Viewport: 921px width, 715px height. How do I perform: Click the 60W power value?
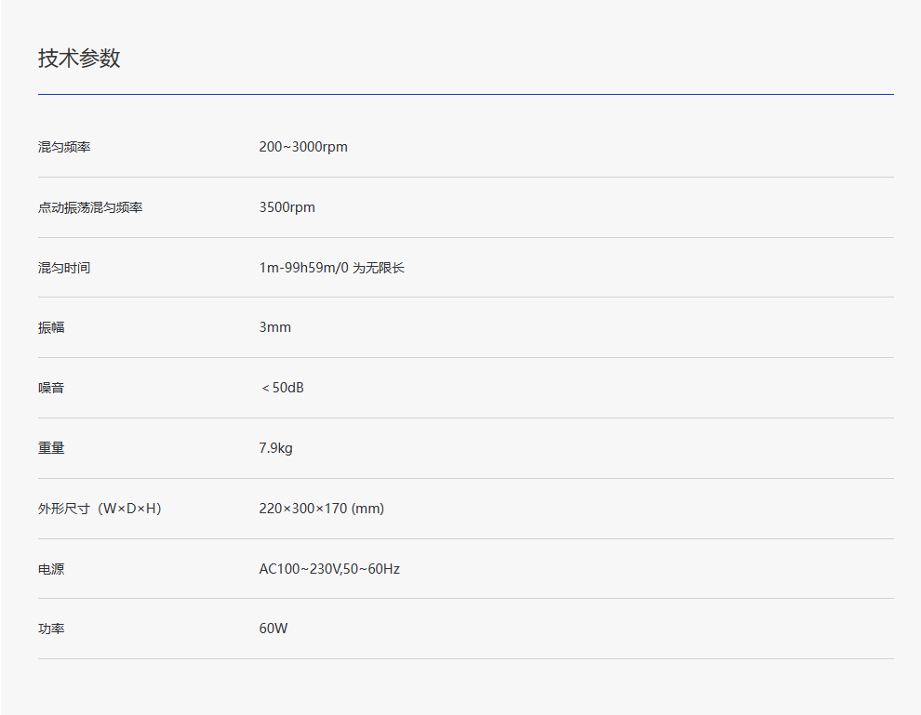tap(274, 629)
